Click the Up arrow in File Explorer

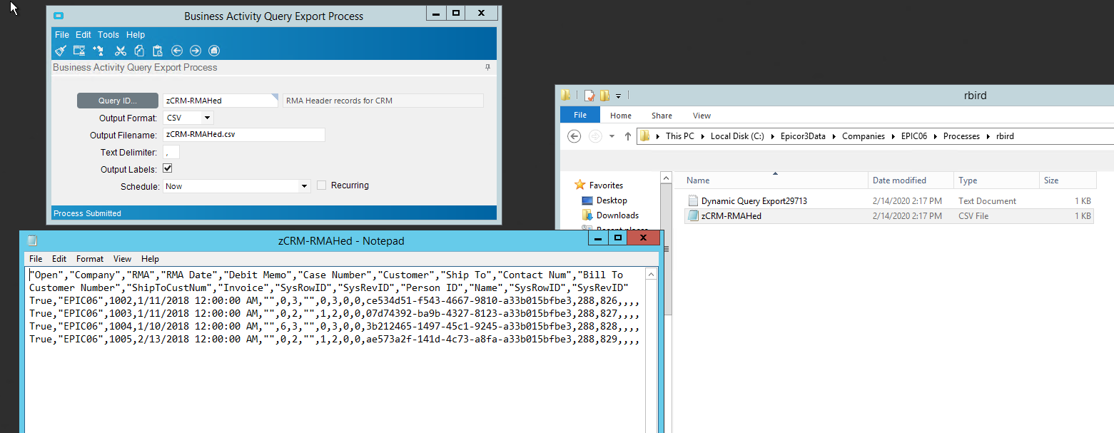pos(628,136)
